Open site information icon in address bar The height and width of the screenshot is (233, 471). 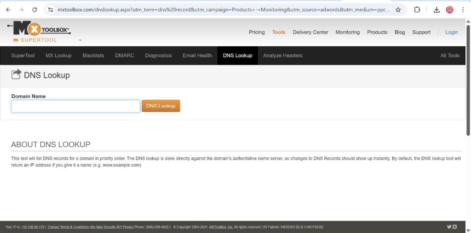coord(51,10)
